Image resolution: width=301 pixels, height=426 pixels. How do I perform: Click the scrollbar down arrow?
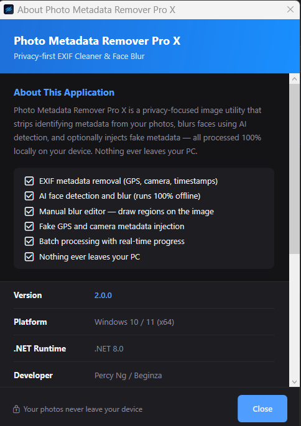click(294, 382)
